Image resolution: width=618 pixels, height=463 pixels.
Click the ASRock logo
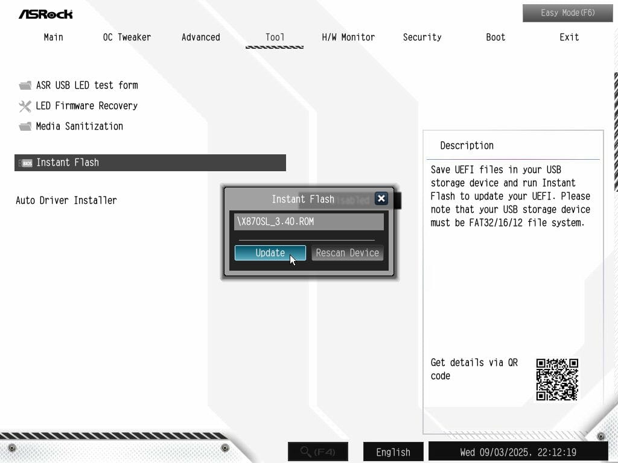(x=45, y=14)
